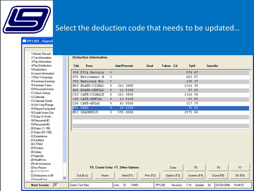Open 22-Experience screen
This screenshot has width=254, height=191.
(x=39, y=136)
